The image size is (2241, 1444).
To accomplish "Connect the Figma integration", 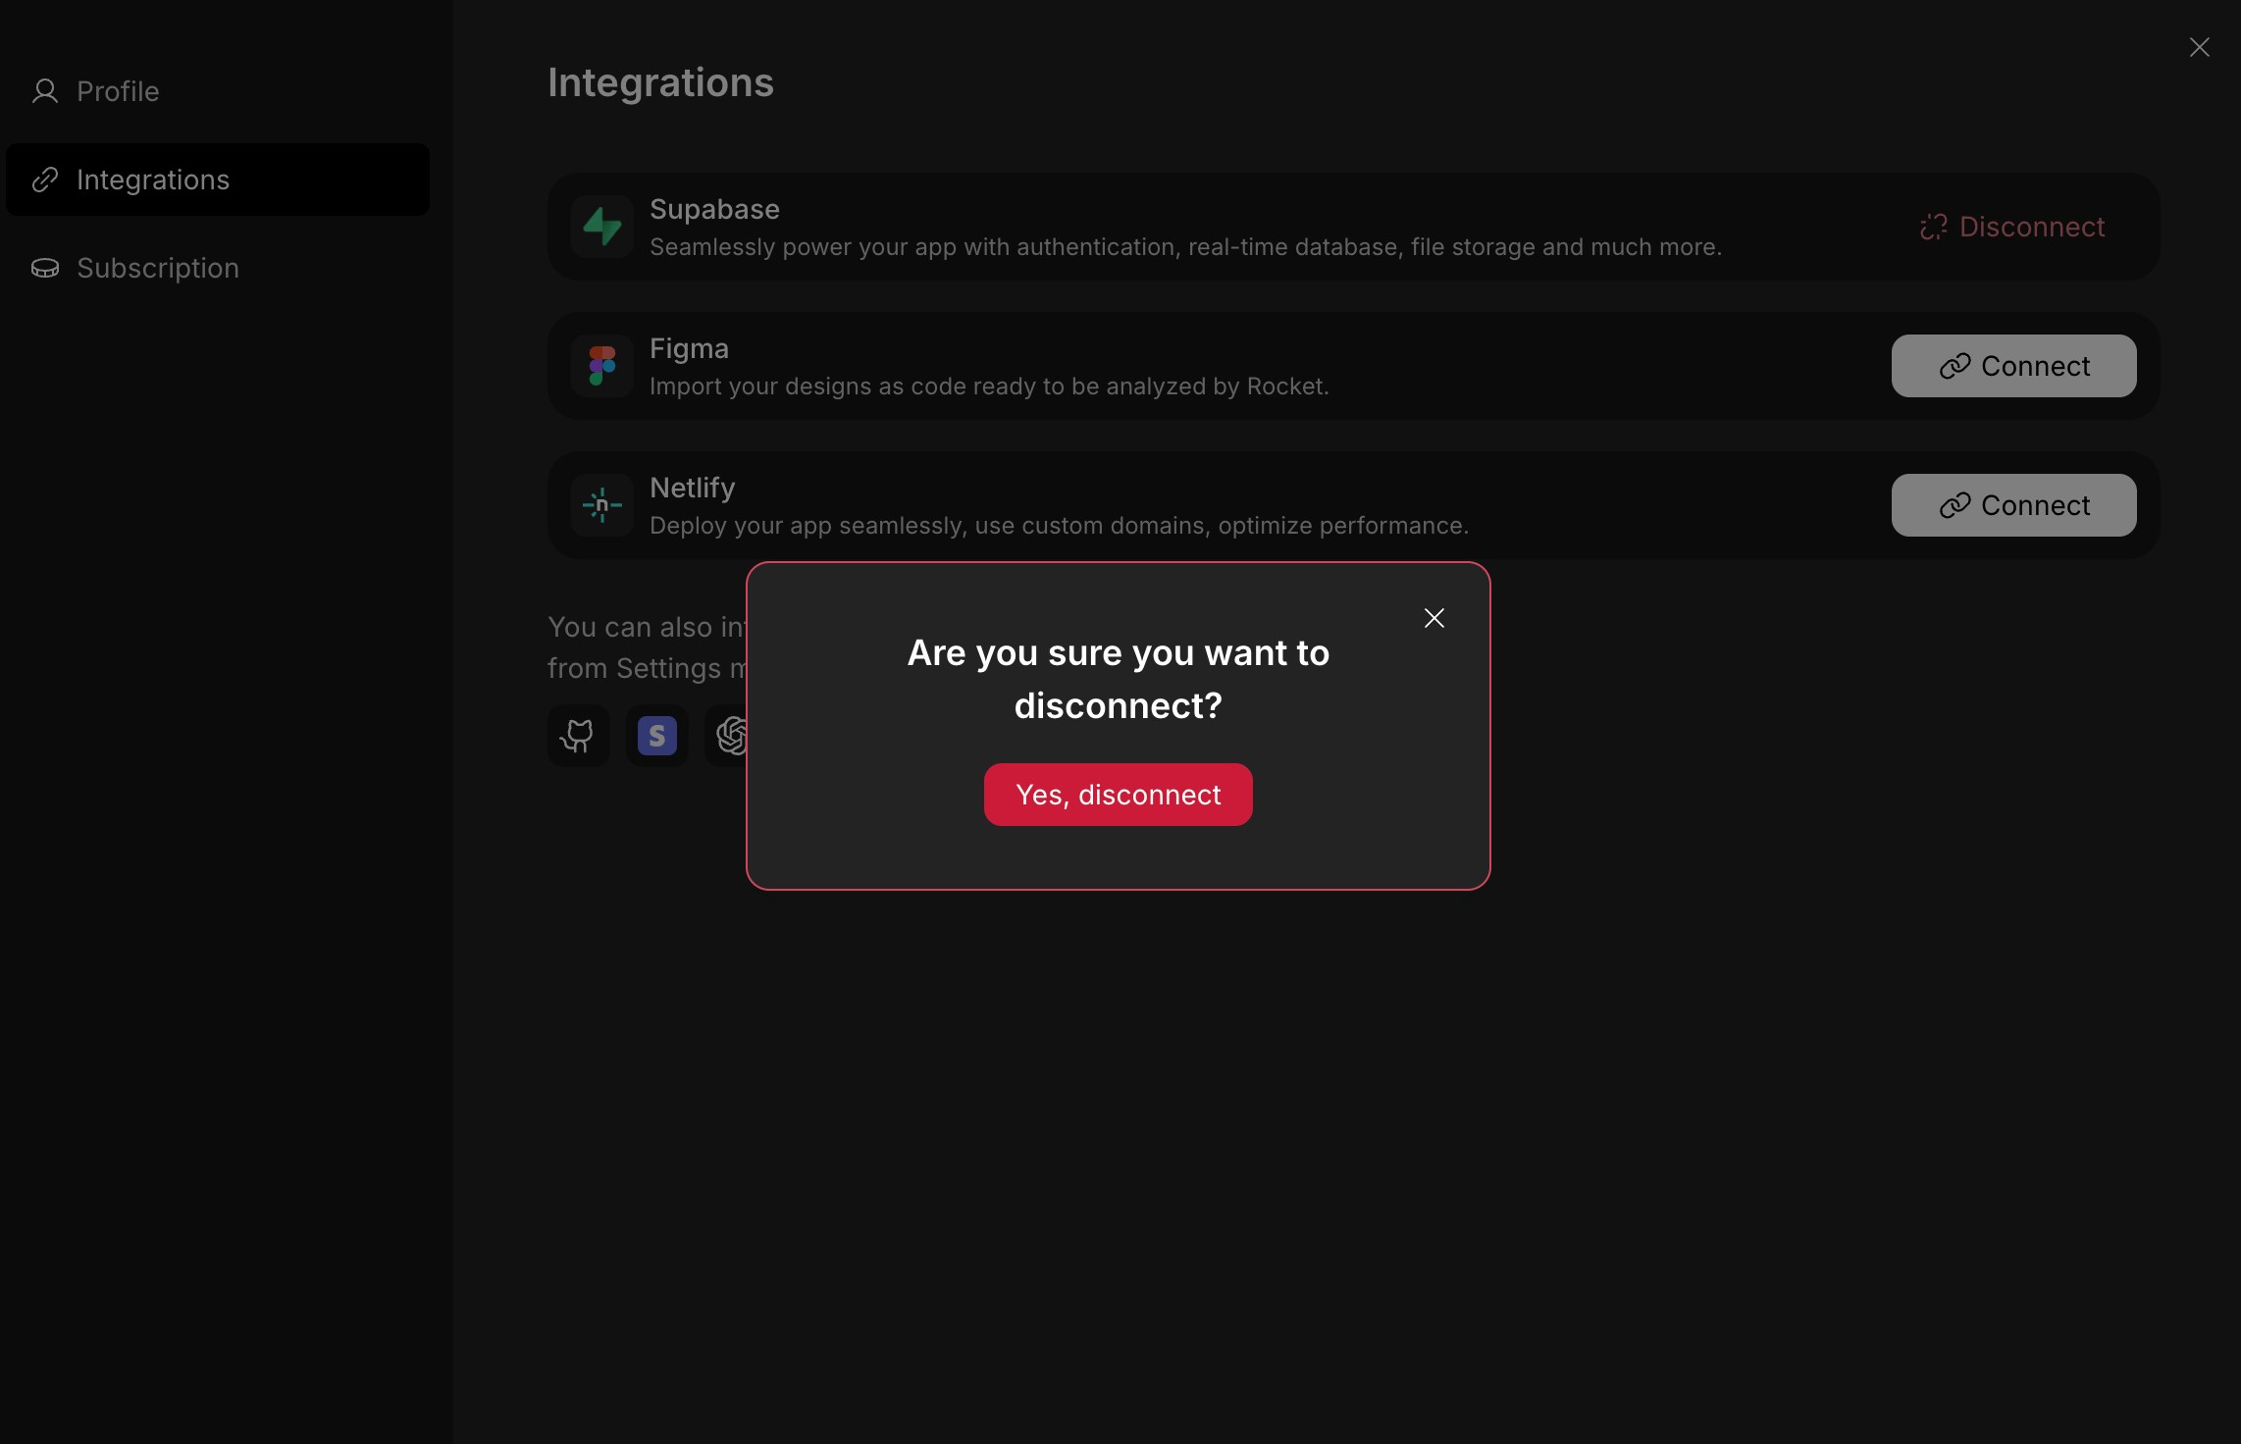I will click(2013, 366).
